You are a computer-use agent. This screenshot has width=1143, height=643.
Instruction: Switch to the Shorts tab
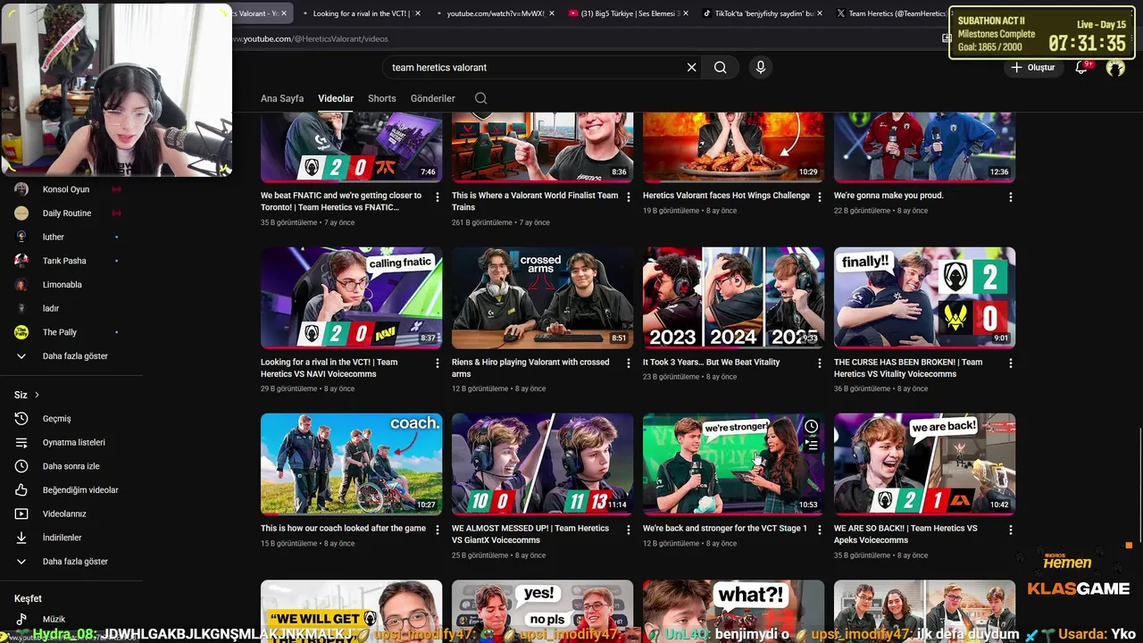(x=381, y=98)
